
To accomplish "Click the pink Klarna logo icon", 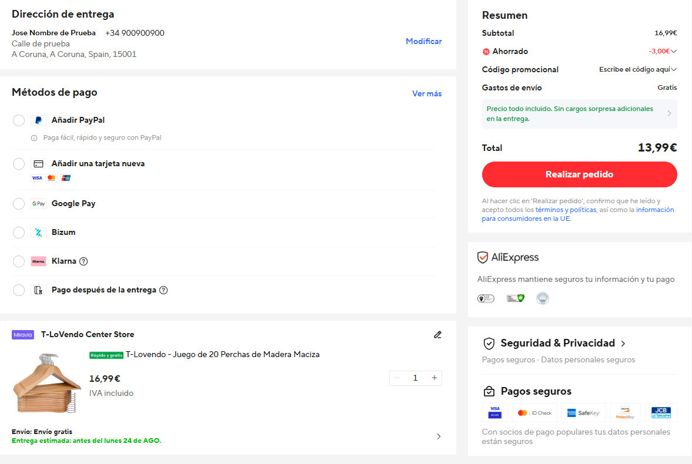I will (x=38, y=261).
